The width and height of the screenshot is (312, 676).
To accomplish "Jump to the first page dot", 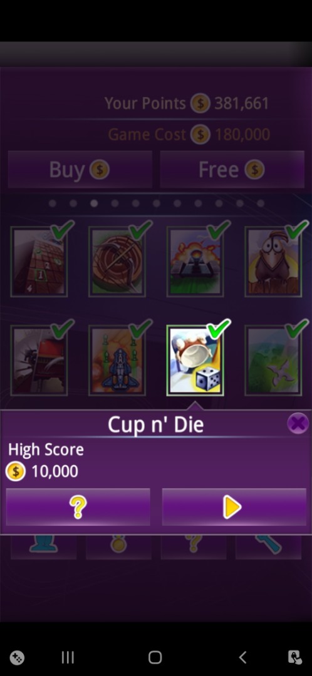I will 53,203.
